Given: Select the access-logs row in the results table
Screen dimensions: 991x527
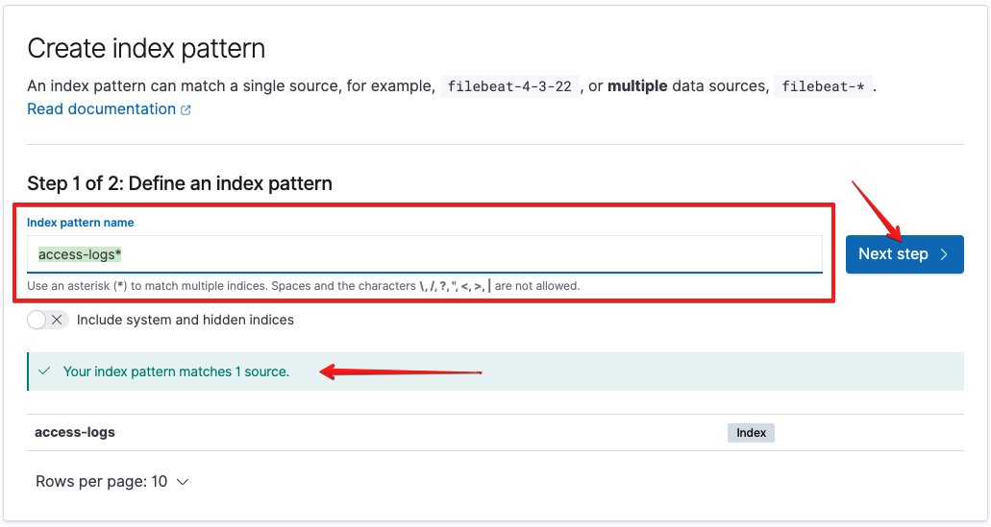Looking at the screenshot, I should click(496, 433).
